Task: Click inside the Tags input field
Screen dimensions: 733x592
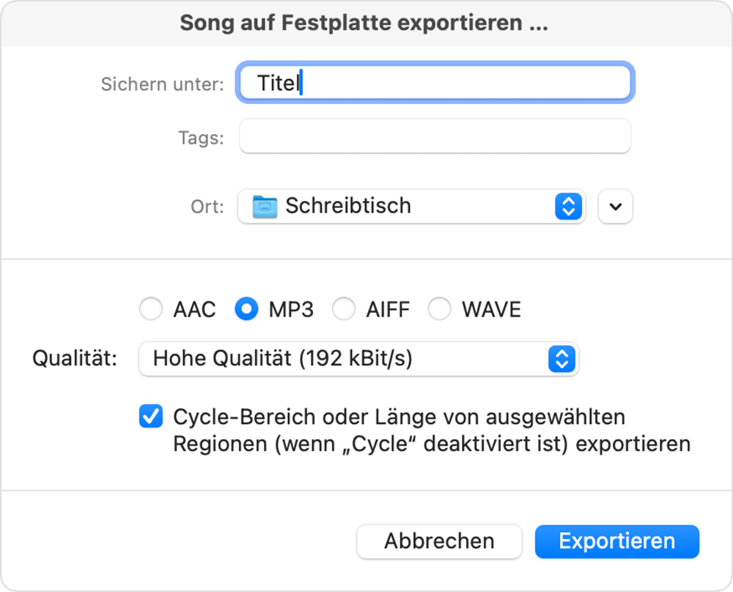Action: pos(434,136)
